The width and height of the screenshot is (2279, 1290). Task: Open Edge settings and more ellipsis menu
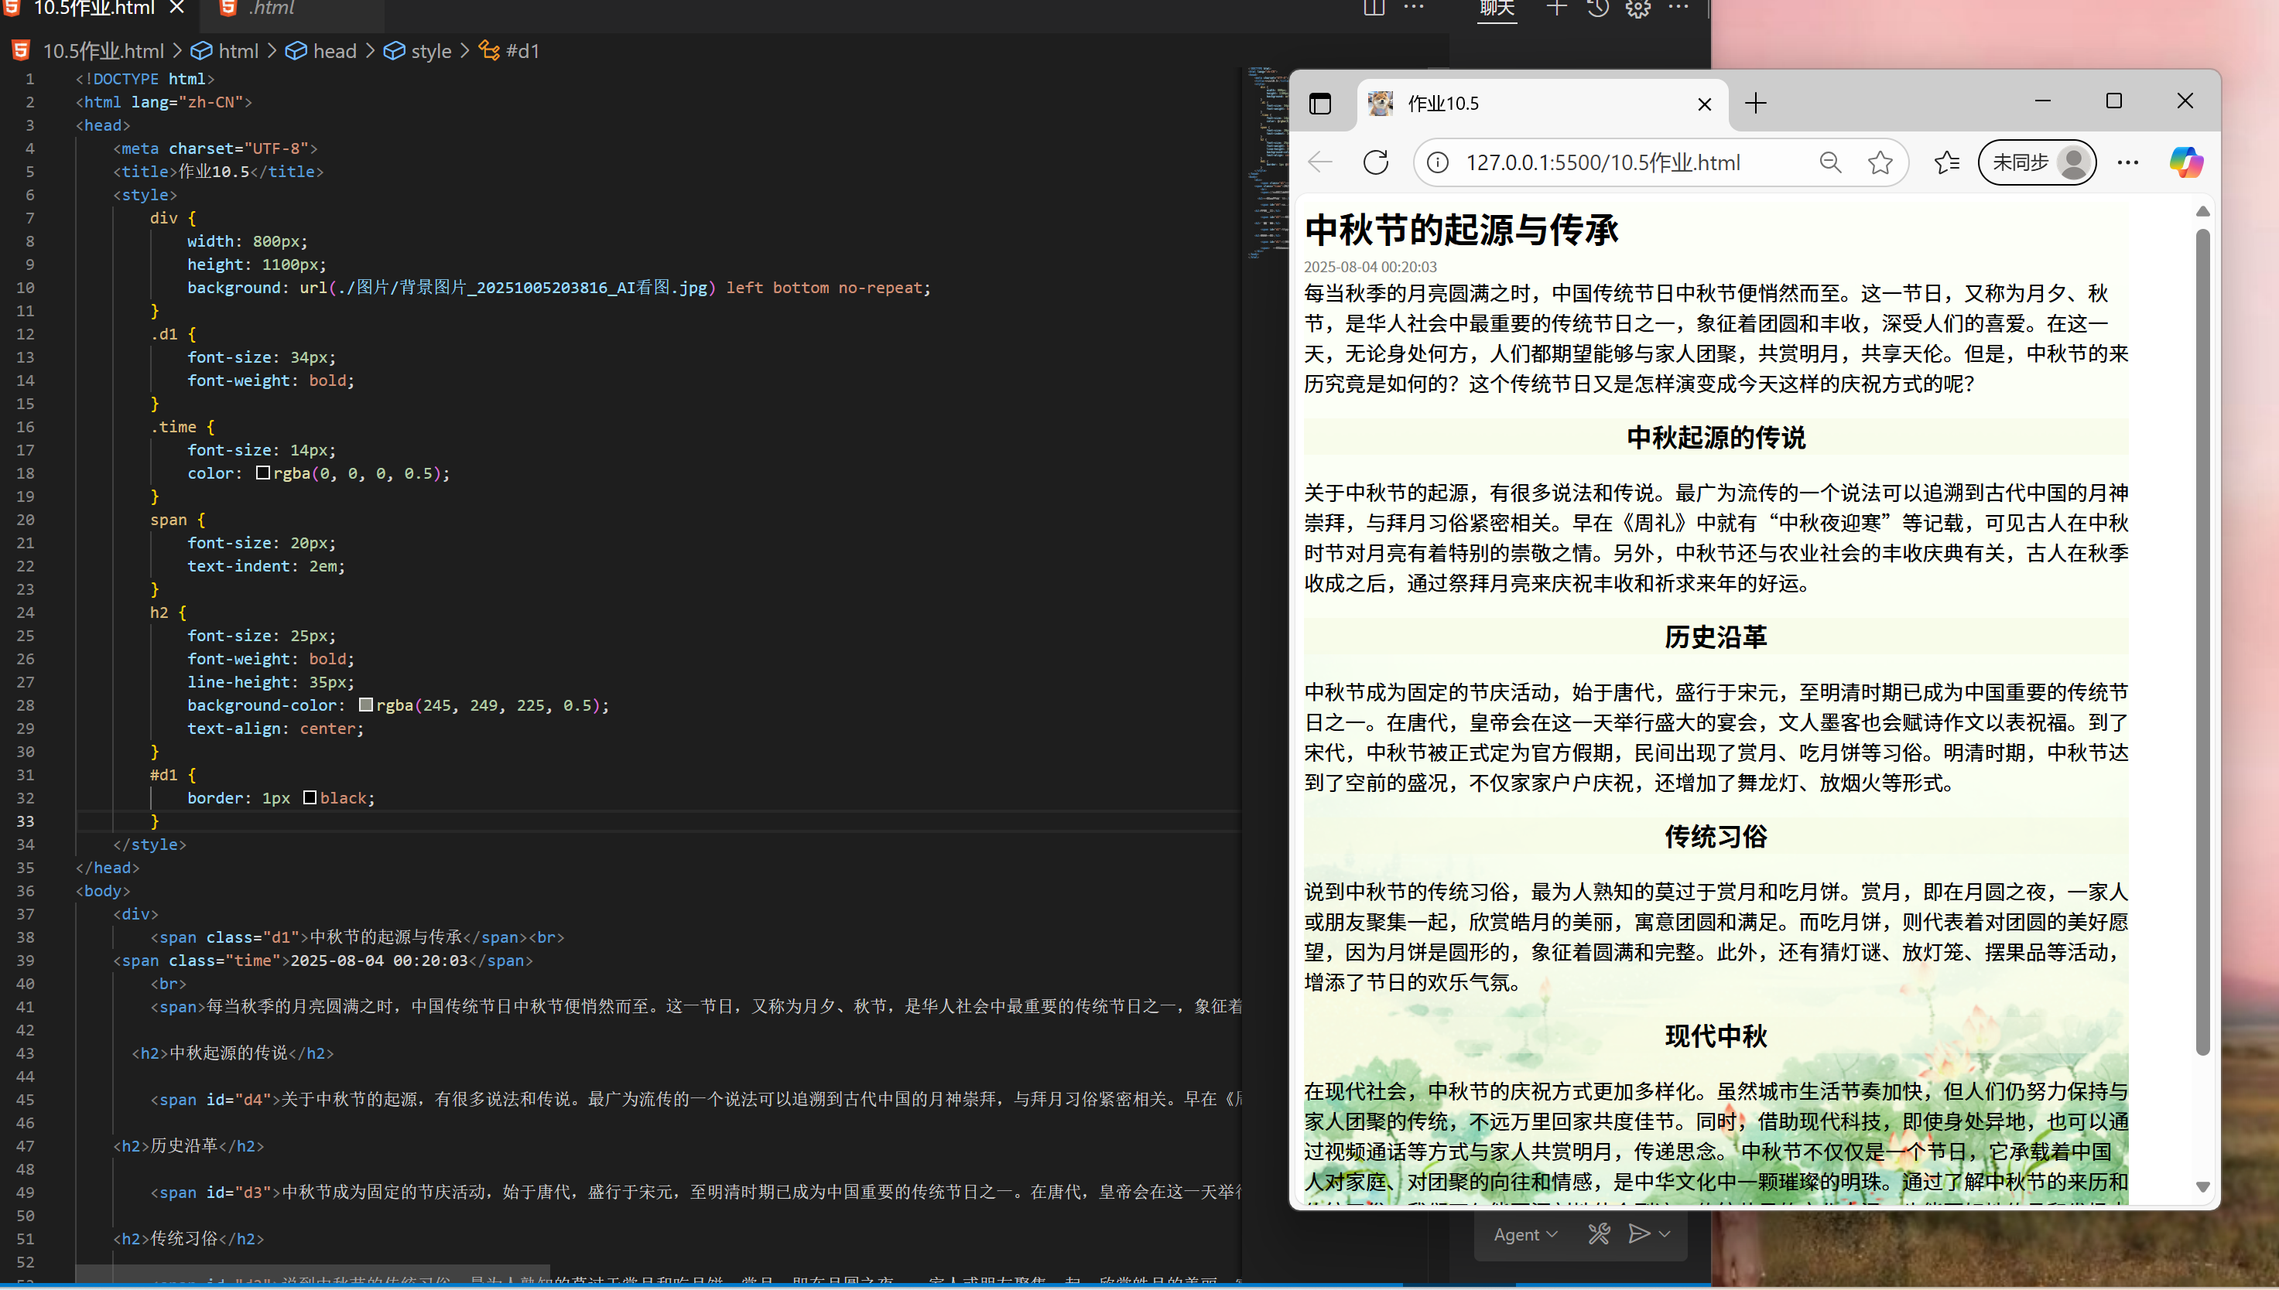(x=2127, y=162)
